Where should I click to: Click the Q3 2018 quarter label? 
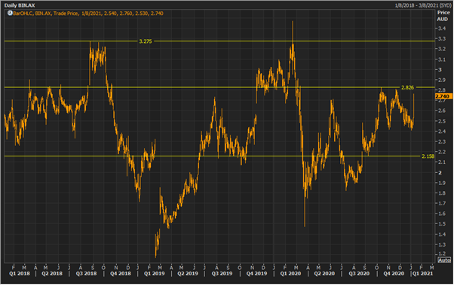click(x=86, y=274)
